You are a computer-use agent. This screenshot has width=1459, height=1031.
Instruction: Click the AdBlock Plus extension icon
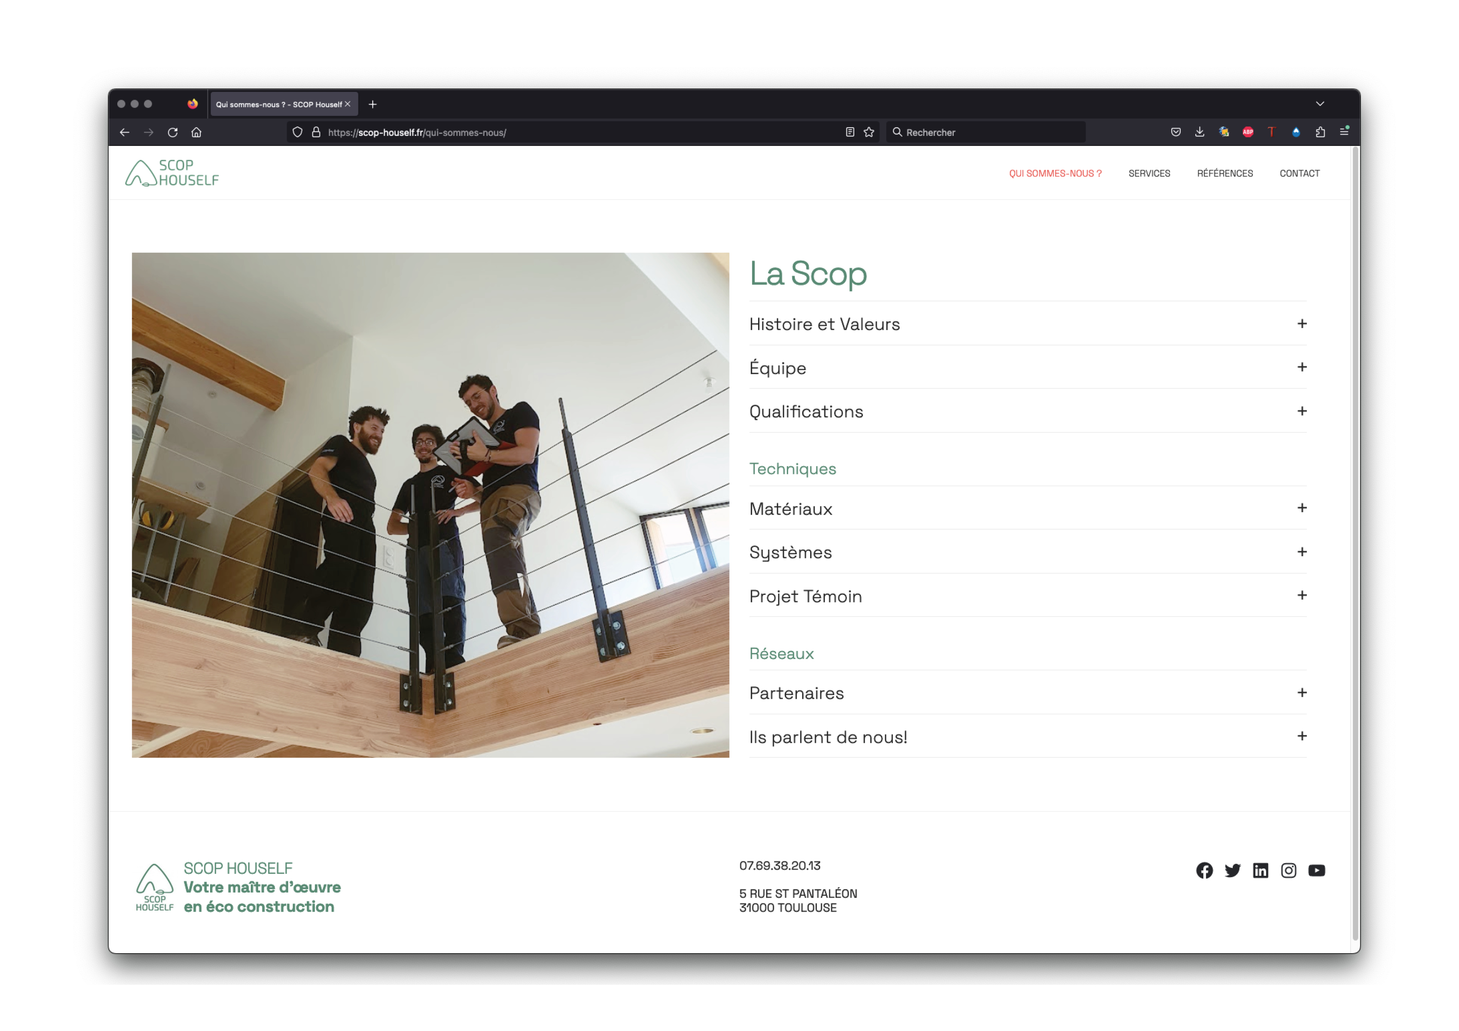(x=1247, y=132)
